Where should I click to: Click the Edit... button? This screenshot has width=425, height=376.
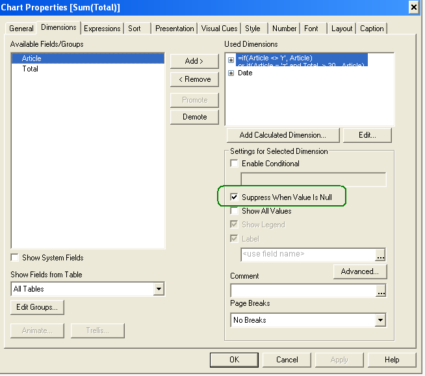pyautogui.click(x=367, y=135)
